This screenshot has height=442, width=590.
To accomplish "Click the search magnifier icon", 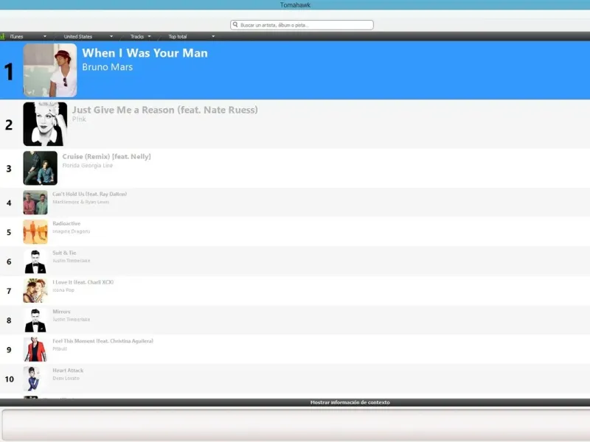I will [235, 25].
